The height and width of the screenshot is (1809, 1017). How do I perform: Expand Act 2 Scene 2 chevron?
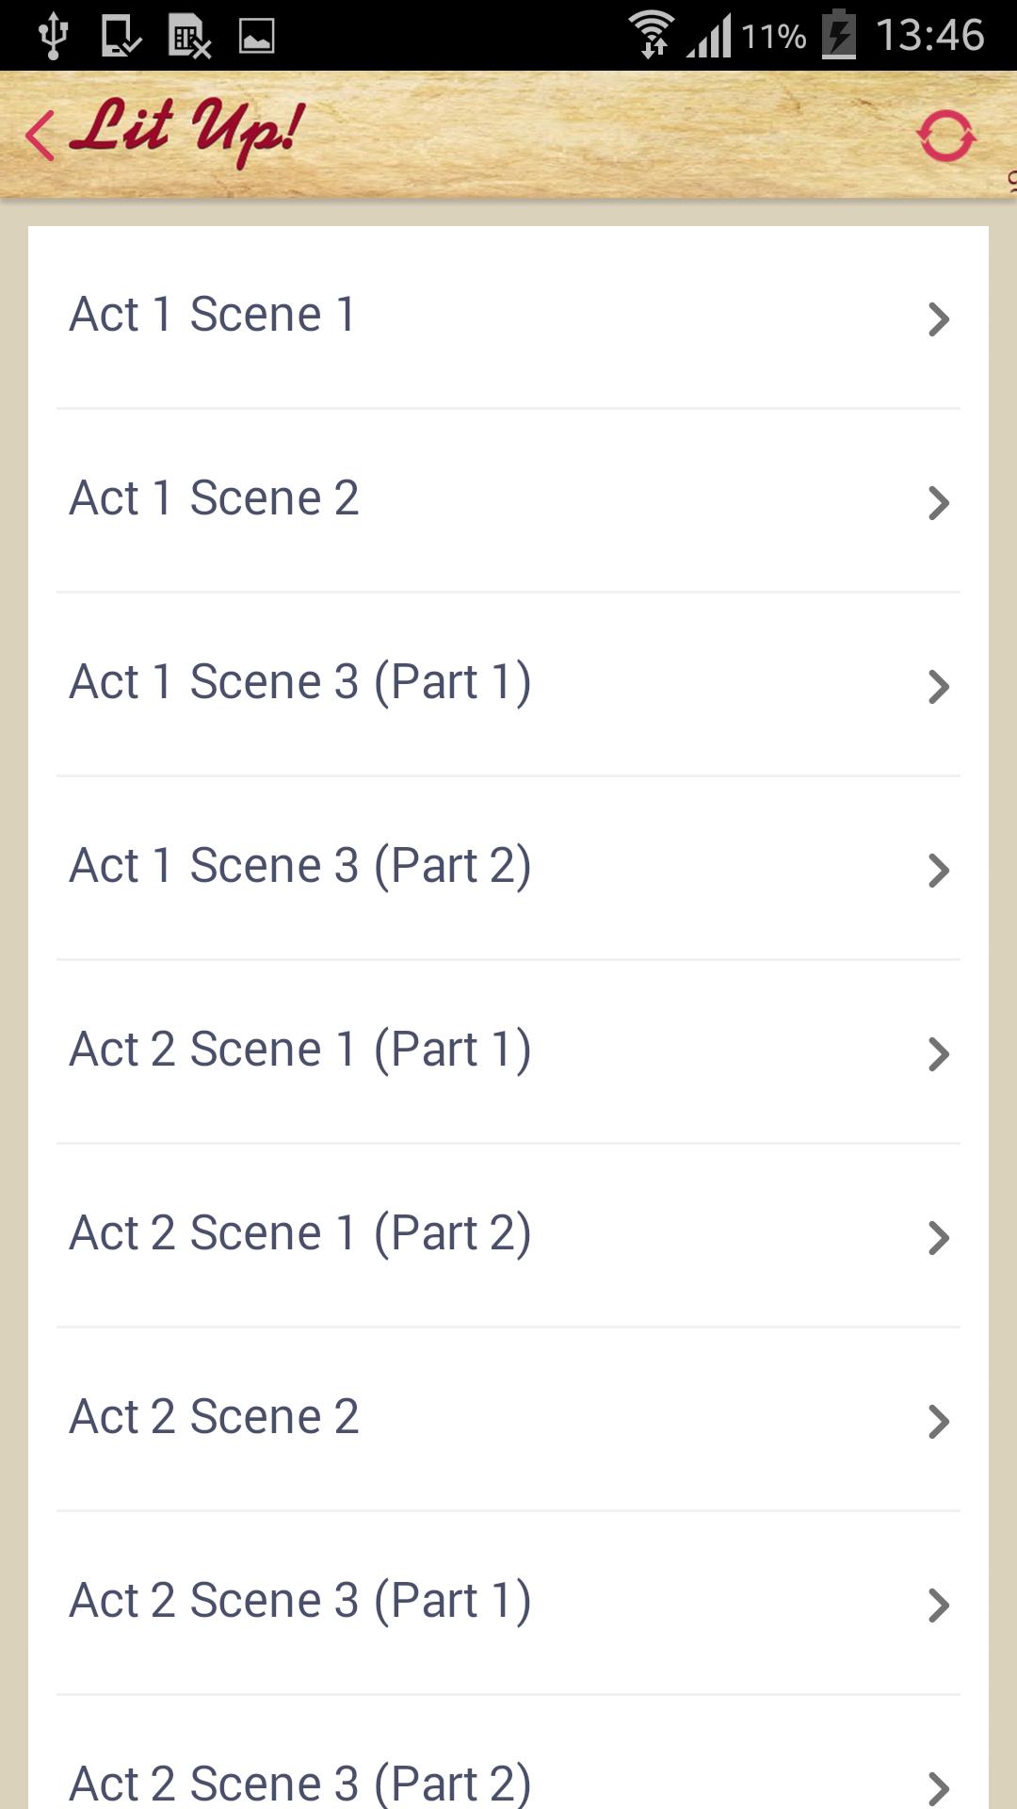[x=938, y=1422]
